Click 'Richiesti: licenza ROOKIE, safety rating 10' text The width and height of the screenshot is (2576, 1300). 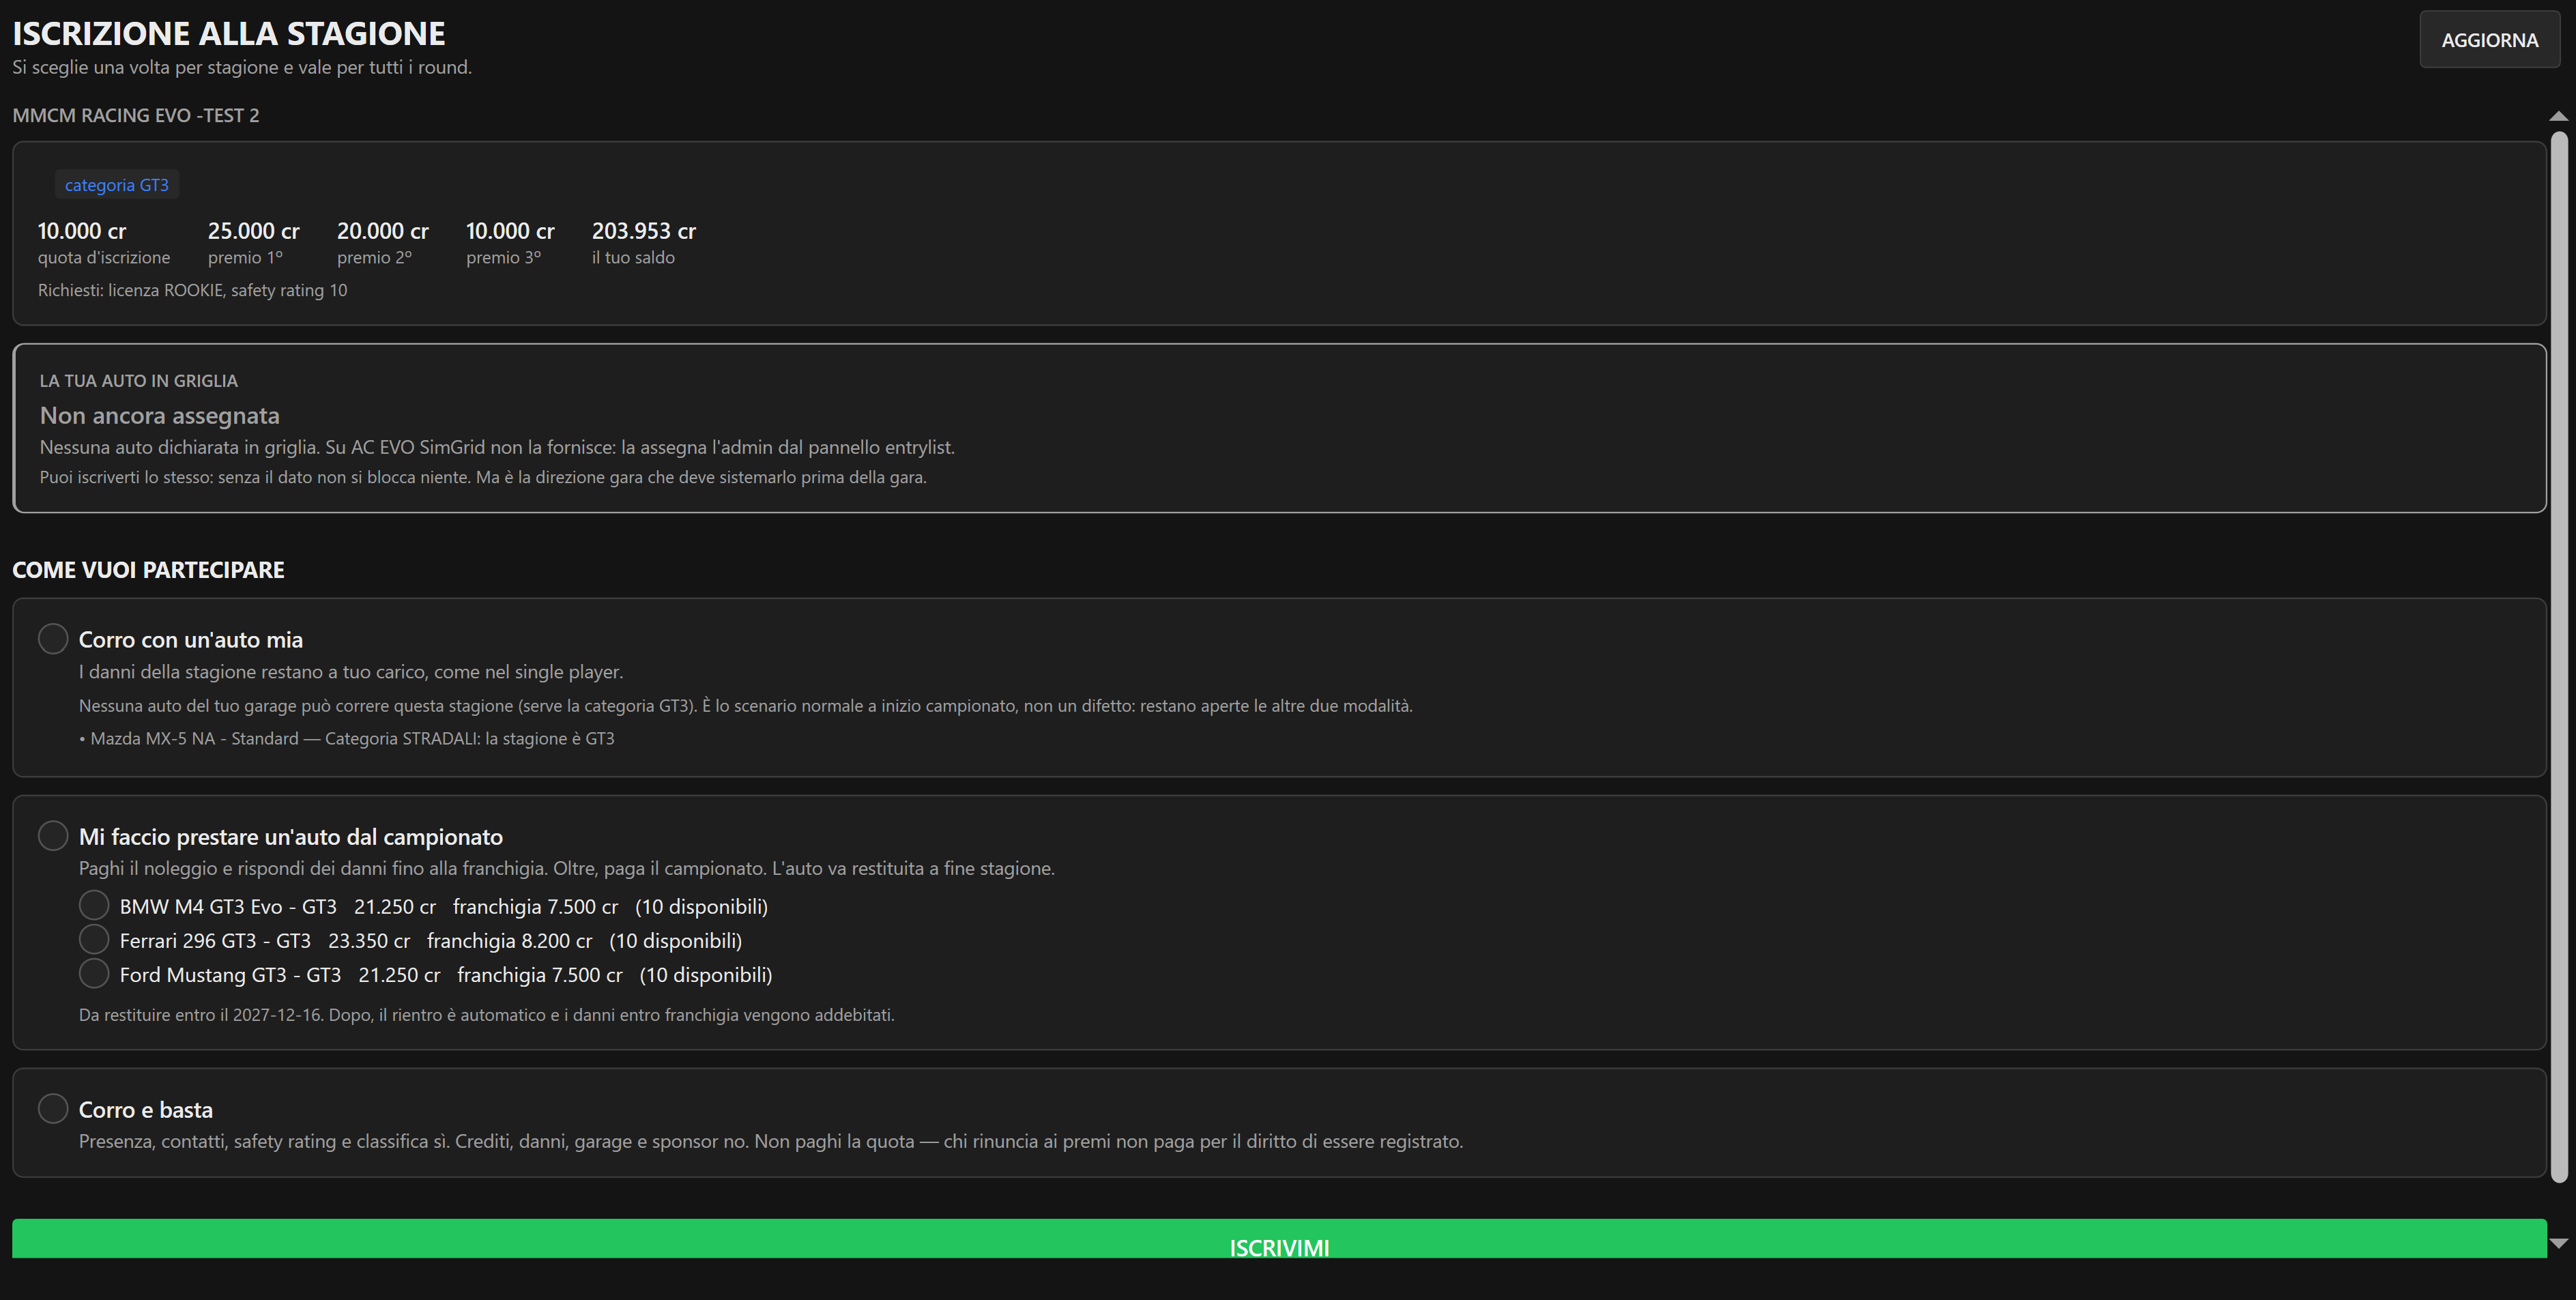coord(193,290)
